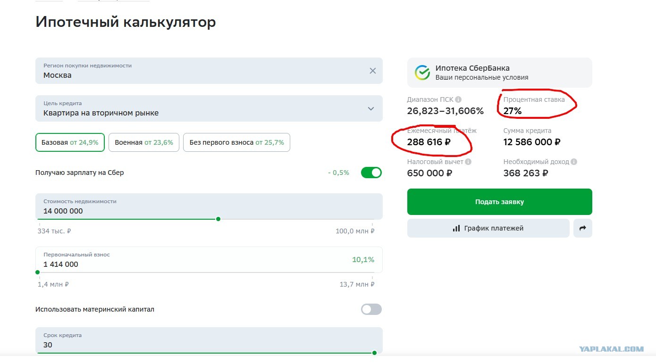Viewport: 656px width, 363px height.
Task: Click the Использовать материнский капитал label
Action: (x=95, y=309)
